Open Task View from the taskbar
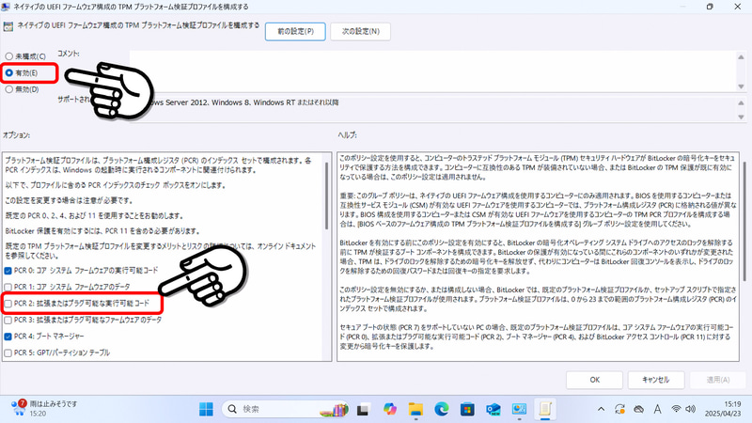The width and height of the screenshot is (752, 423). pyautogui.click(x=363, y=409)
